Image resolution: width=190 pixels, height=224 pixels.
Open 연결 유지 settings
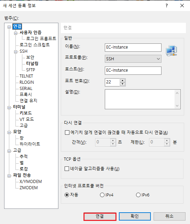[x=28, y=101]
